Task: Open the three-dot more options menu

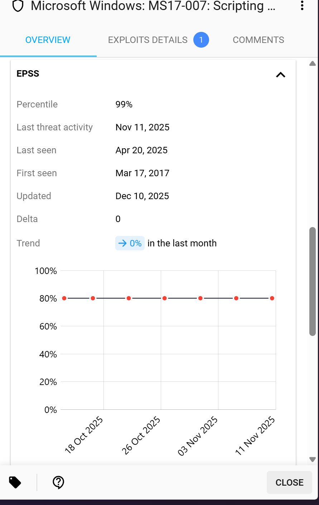Action: click(x=302, y=5)
